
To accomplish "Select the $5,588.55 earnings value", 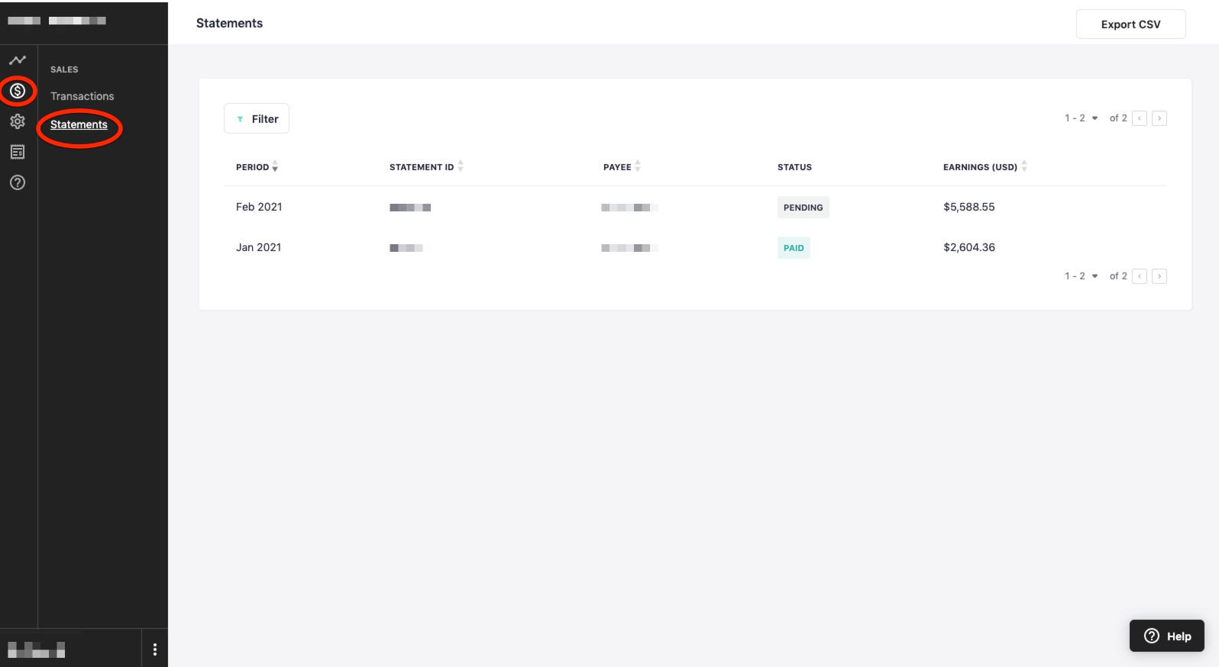I will (969, 207).
